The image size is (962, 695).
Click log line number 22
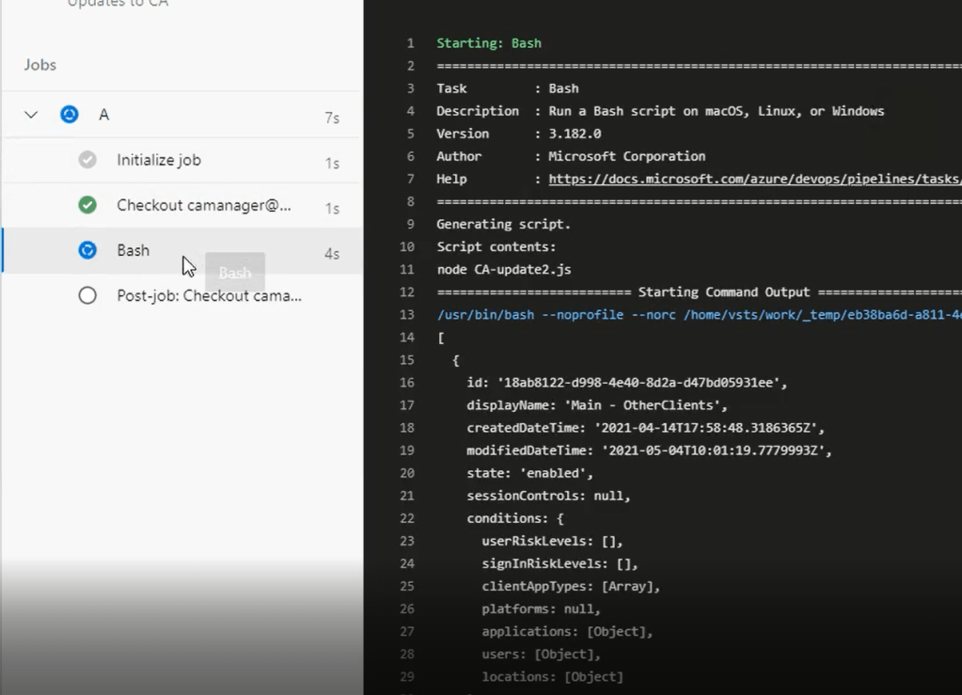(406, 518)
